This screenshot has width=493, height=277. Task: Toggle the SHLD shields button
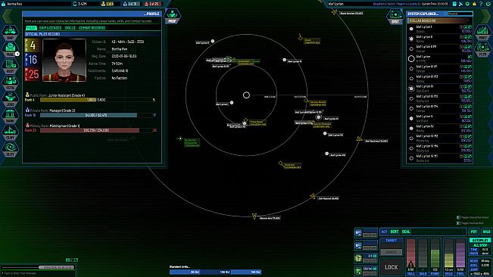486,232
